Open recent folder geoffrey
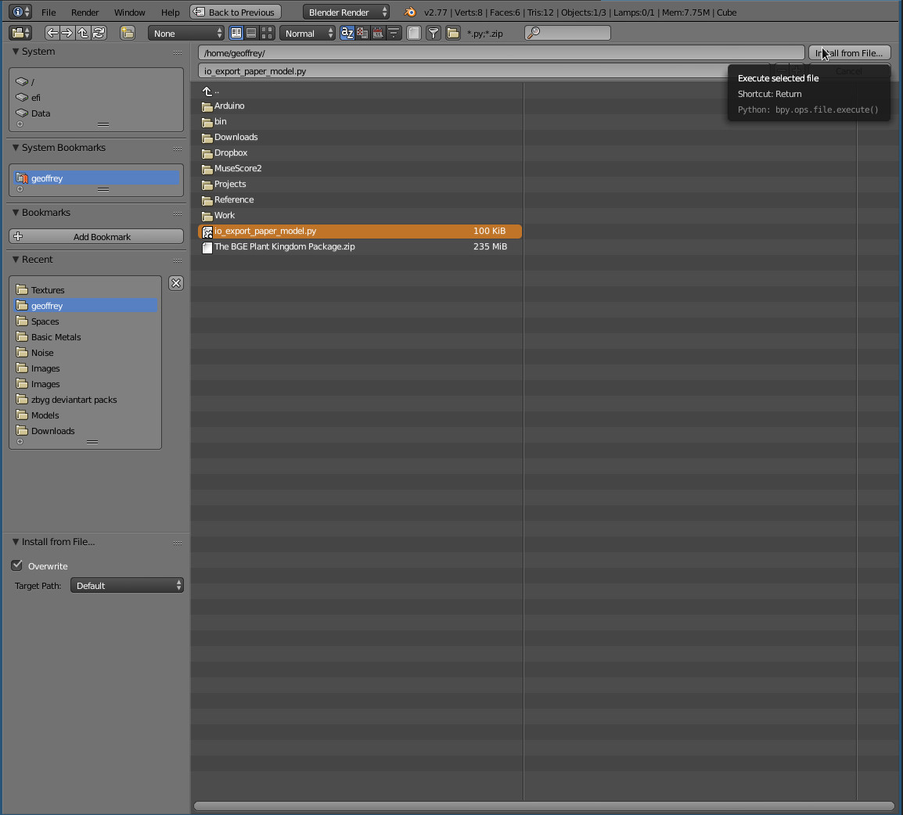The width and height of the screenshot is (903, 815). coord(85,305)
